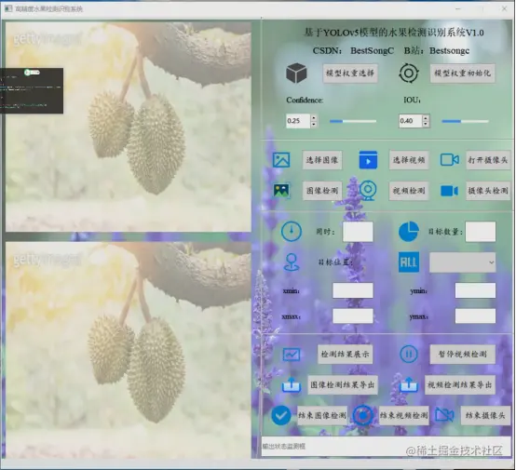The width and height of the screenshot is (516, 470).
Task: Click the clock icon next to 用时
Action: point(292,232)
